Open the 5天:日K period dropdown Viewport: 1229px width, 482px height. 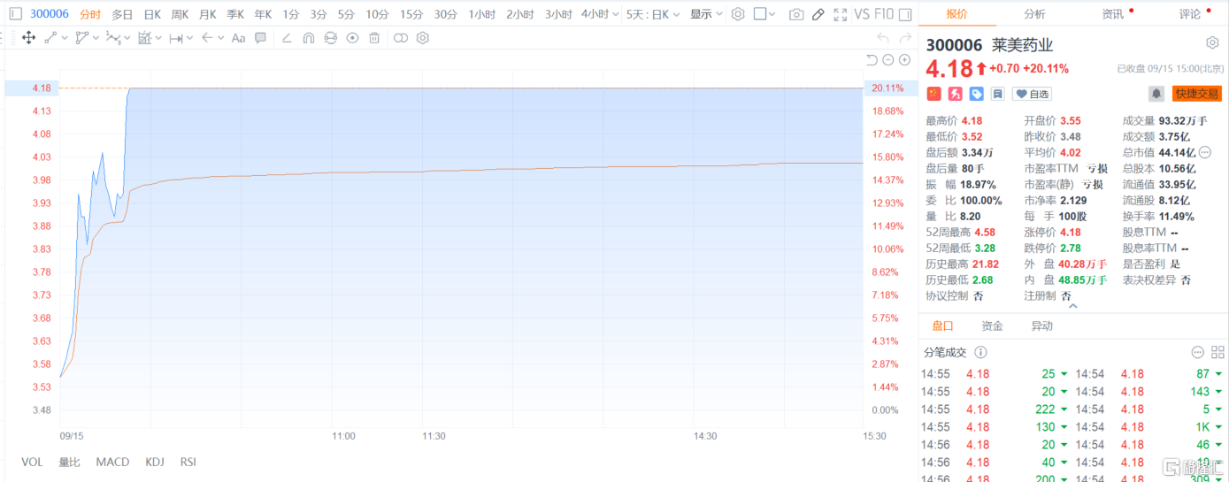pyautogui.click(x=653, y=14)
